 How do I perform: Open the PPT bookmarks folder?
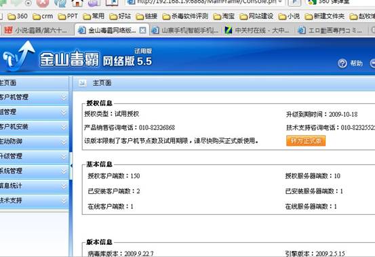click(68, 16)
